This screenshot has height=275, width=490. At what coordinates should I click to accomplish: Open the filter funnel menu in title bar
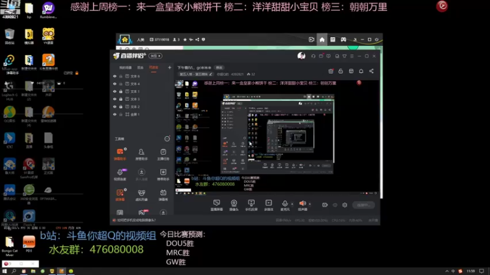(x=344, y=56)
